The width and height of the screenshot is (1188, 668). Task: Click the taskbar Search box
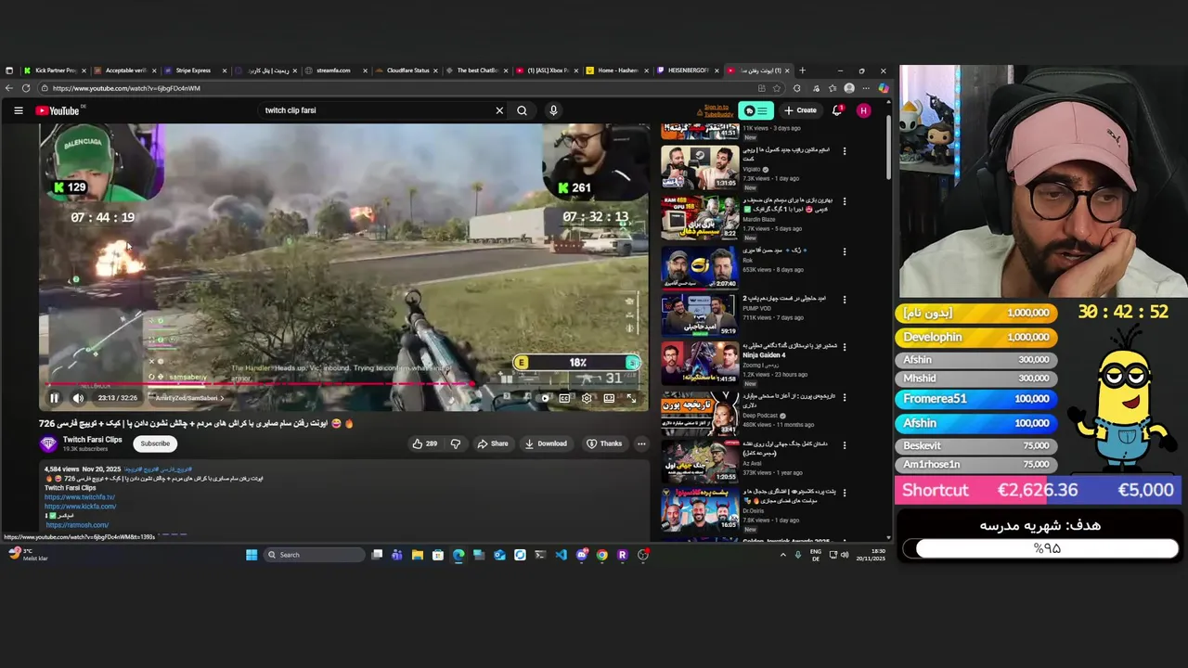314,555
